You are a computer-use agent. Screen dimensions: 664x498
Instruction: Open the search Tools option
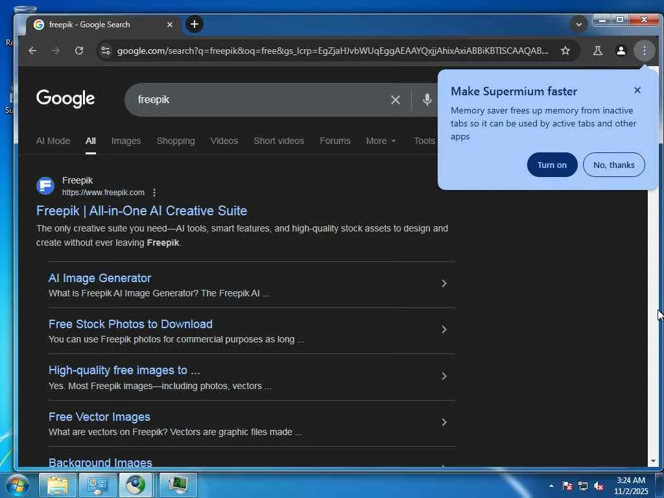[424, 141]
